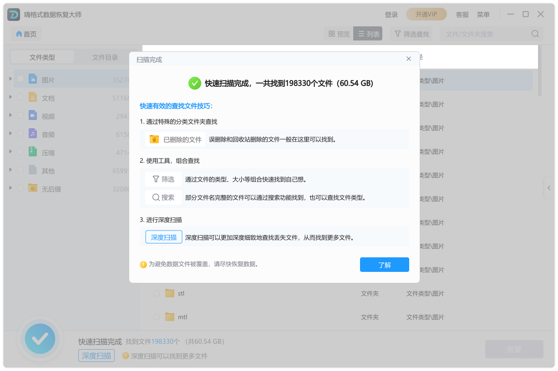The height and width of the screenshot is (371, 558).
Task: Tick the checkbox next to 文档
Action: click(20, 97)
